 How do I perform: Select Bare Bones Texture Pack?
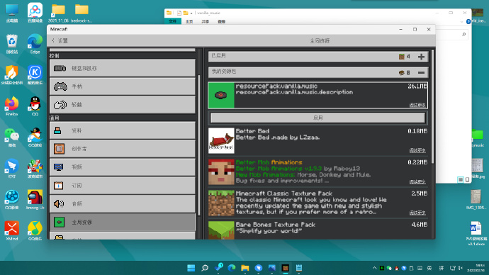317,230
